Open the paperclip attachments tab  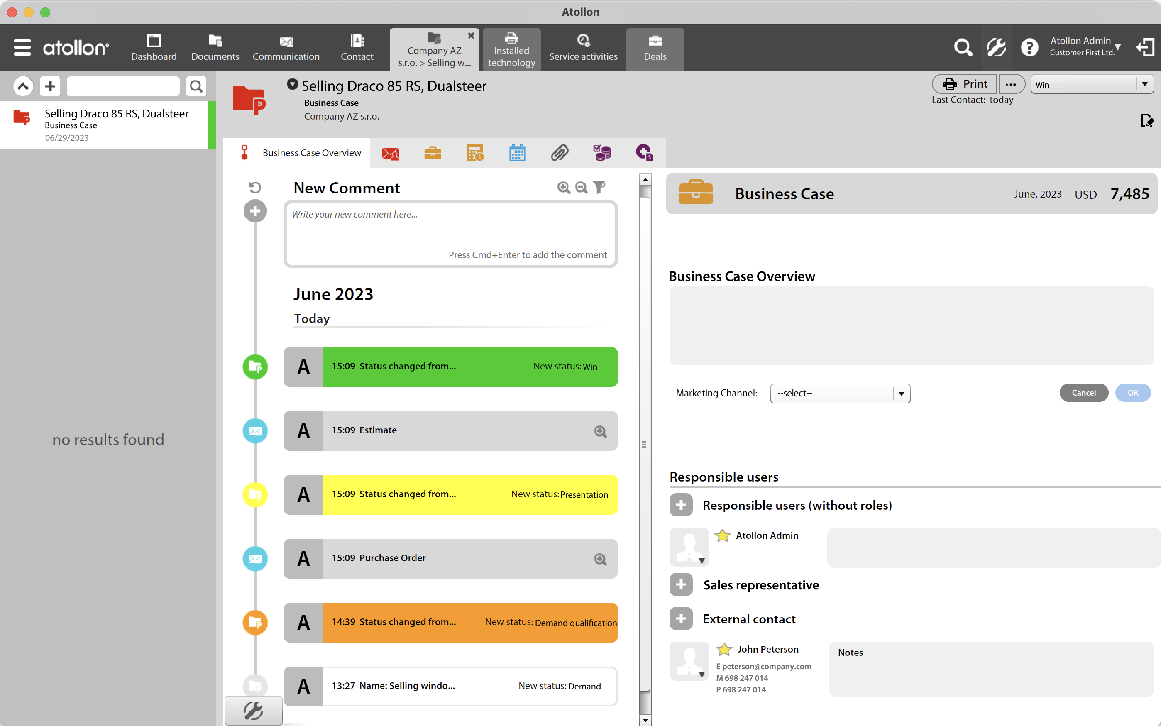point(560,153)
